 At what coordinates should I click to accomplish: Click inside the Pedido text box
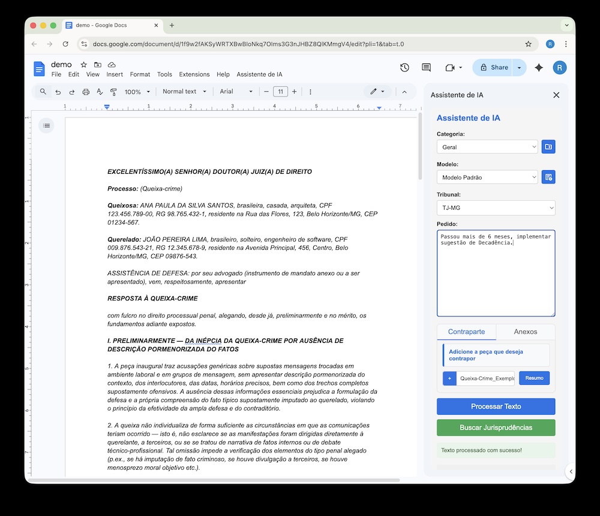496,273
